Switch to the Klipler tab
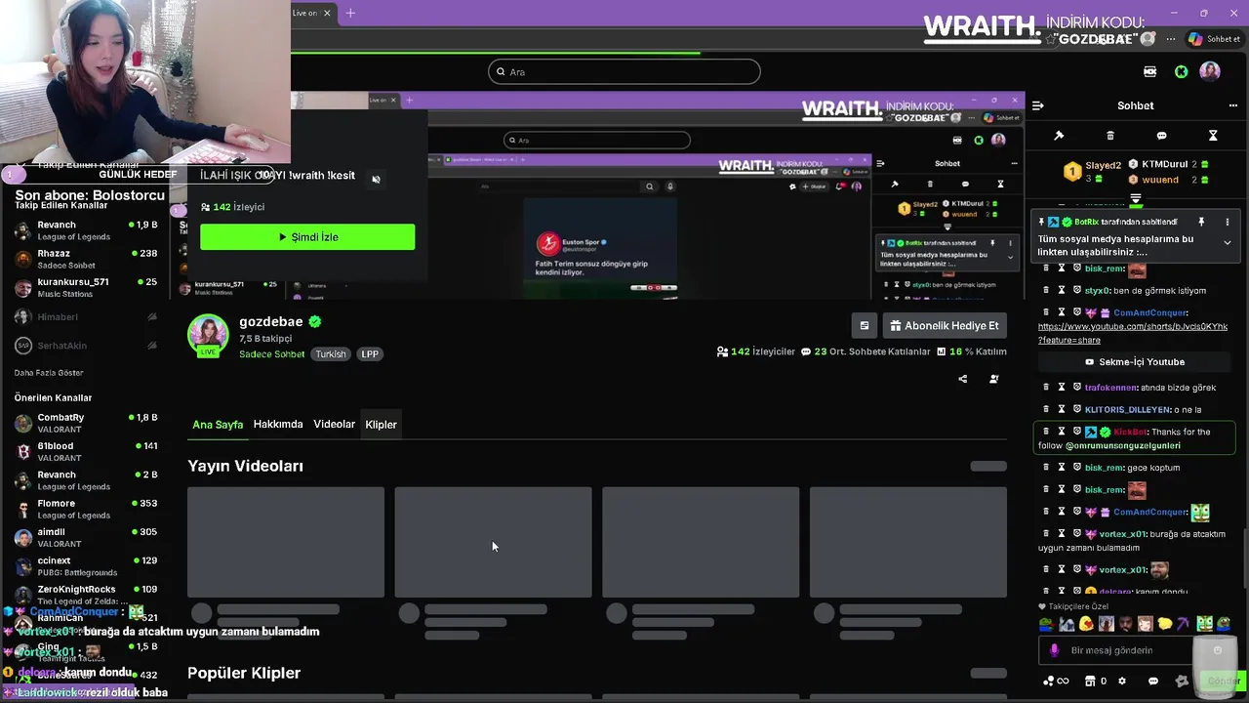This screenshot has width=1249, height=703. (381, 425)
